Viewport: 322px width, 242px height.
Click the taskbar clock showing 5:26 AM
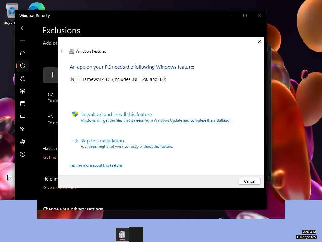(309, 232)
